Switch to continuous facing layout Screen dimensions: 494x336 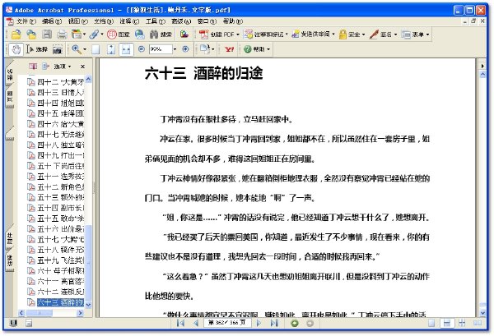click(x=462, y=323)
